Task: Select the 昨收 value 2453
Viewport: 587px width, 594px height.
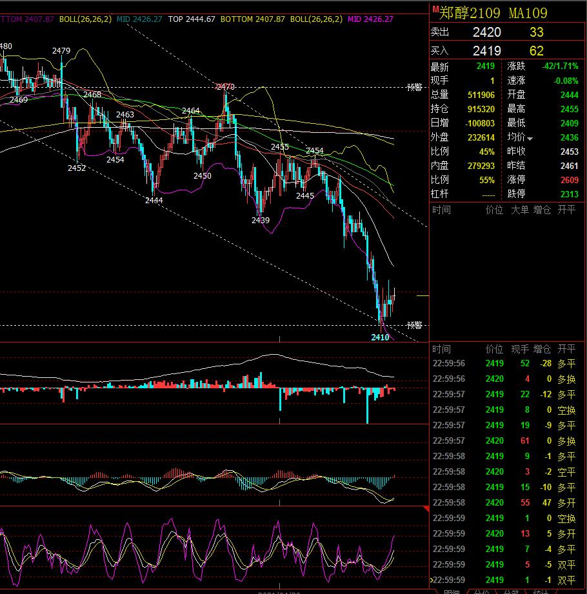Action: click(569, 152)
